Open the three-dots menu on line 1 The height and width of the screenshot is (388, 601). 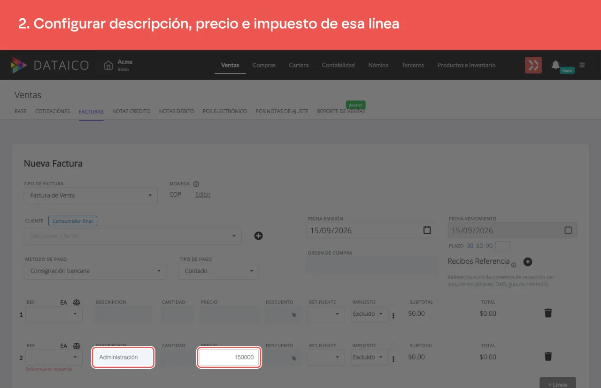393,316
